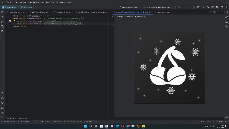This screenshot has width=229, height=129.
Task: Open the App Quality Insights gem icon
Action: [x=2, y=103]
